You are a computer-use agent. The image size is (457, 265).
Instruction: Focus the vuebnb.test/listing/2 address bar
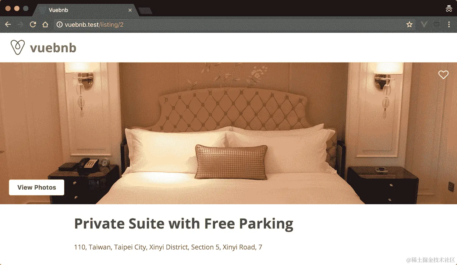pos(232,25)
